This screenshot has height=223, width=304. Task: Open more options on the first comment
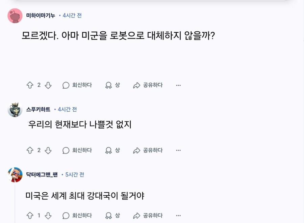178,85
